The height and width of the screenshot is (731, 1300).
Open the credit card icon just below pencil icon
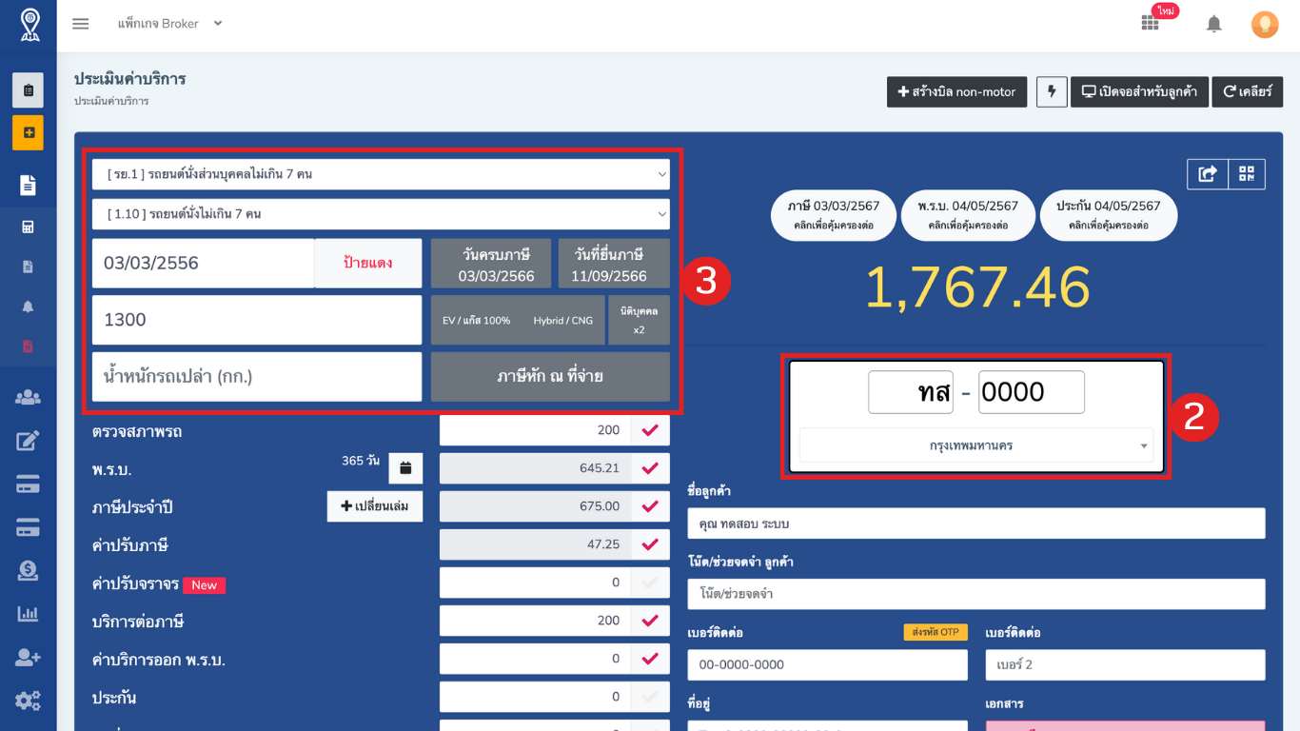[x=28, y=484]
